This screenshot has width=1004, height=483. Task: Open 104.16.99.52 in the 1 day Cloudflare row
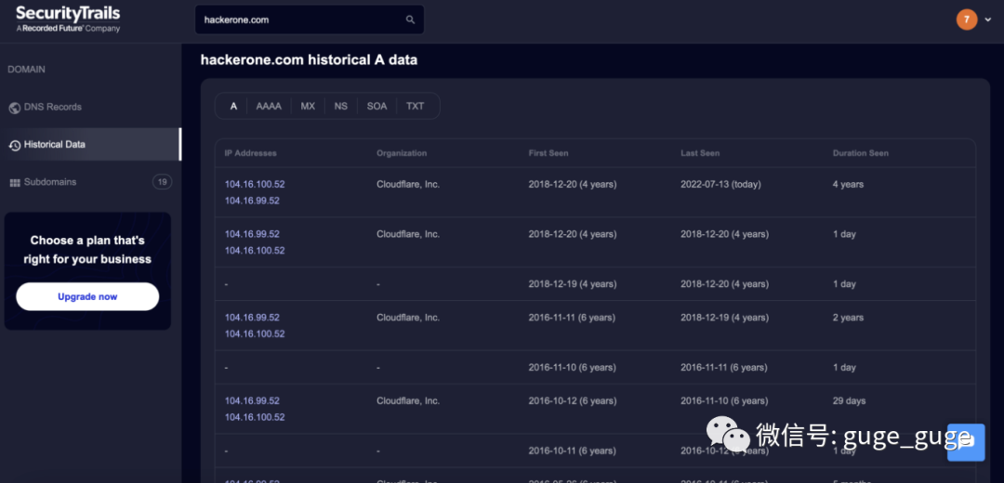(252, 234)
